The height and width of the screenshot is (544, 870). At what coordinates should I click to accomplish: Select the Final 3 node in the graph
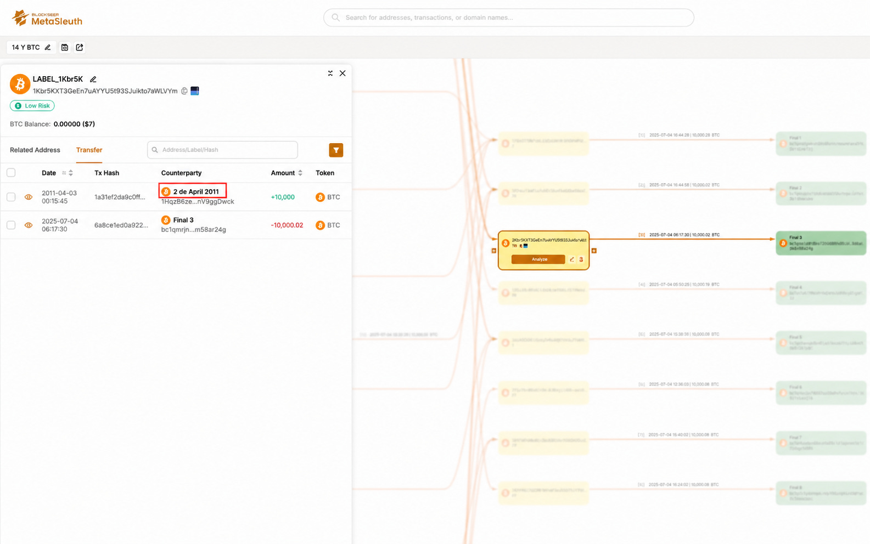(821, 243)
